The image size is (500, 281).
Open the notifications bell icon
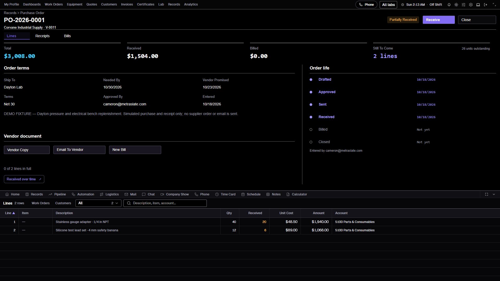tap(449, 5)
